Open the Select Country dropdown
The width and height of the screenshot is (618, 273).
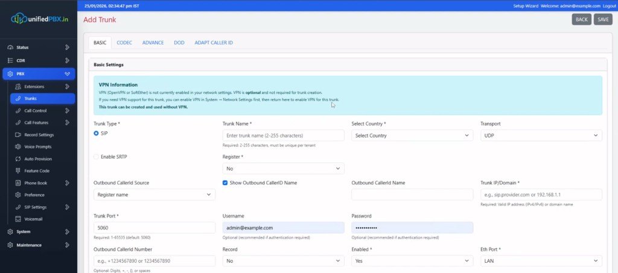click(x=412, y=136)
